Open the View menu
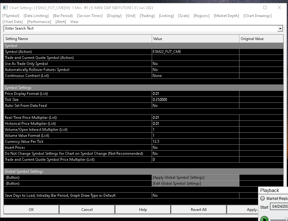 click(74, 22)
